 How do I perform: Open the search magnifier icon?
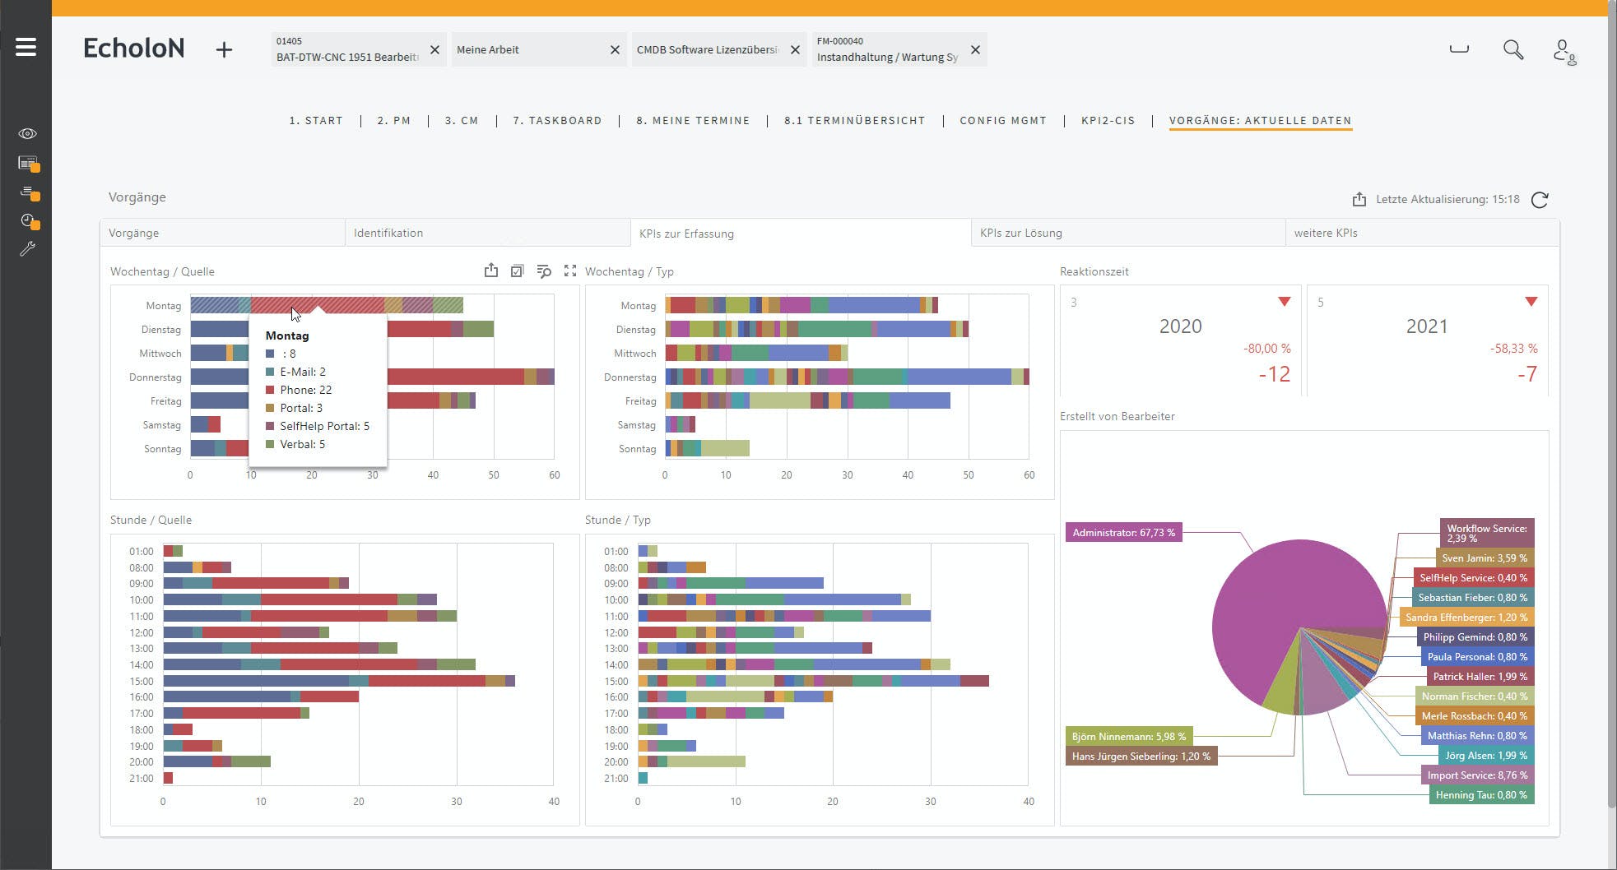(x=1512, y=49)
